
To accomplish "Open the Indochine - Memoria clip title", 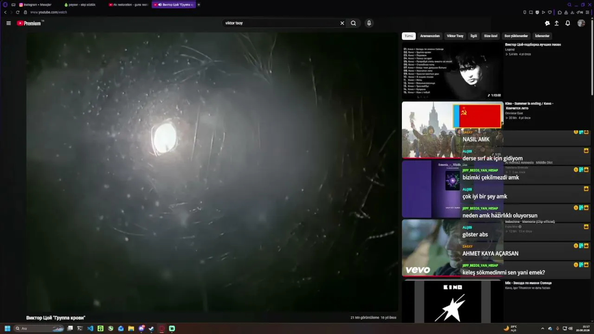I will pos(530,222).
